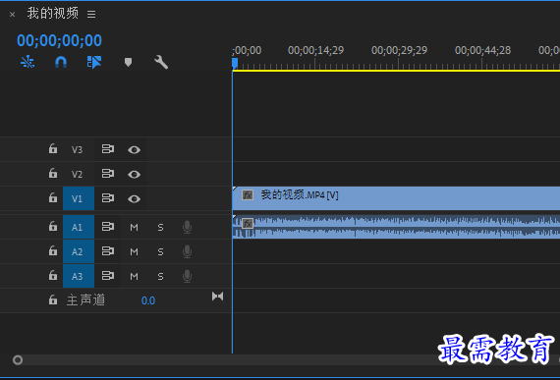Click fx badge on video clip
The image size is (560, 380).
click(x=248, y=195)
